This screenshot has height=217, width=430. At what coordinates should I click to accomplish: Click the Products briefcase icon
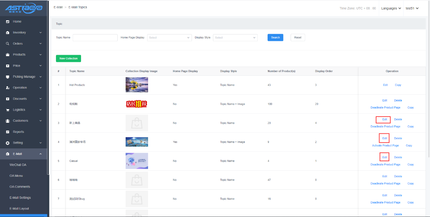[x=7, y=55]
